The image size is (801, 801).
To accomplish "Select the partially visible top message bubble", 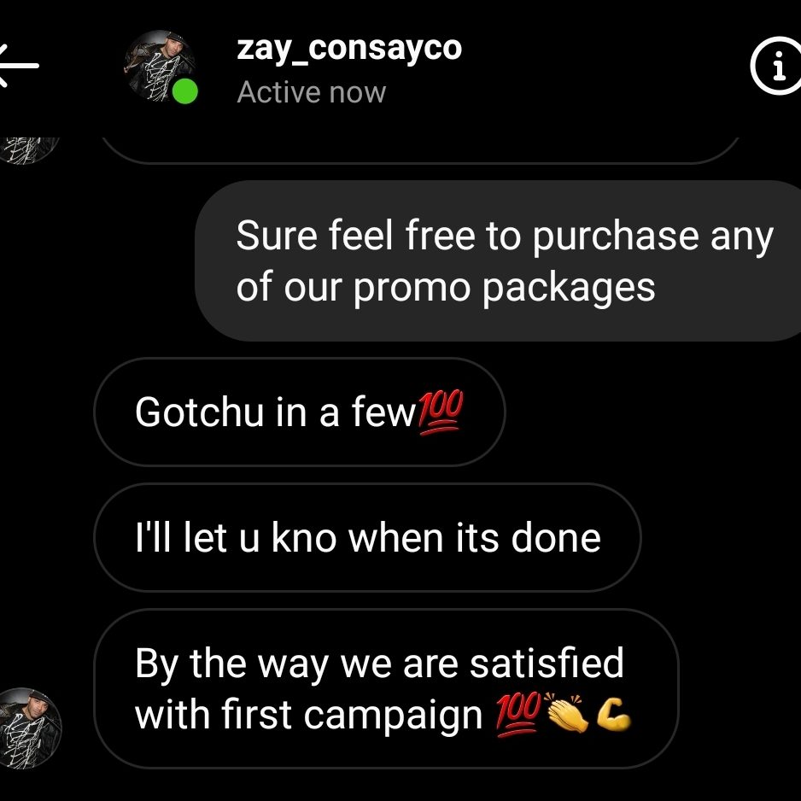I will click(x=421, y=150).
